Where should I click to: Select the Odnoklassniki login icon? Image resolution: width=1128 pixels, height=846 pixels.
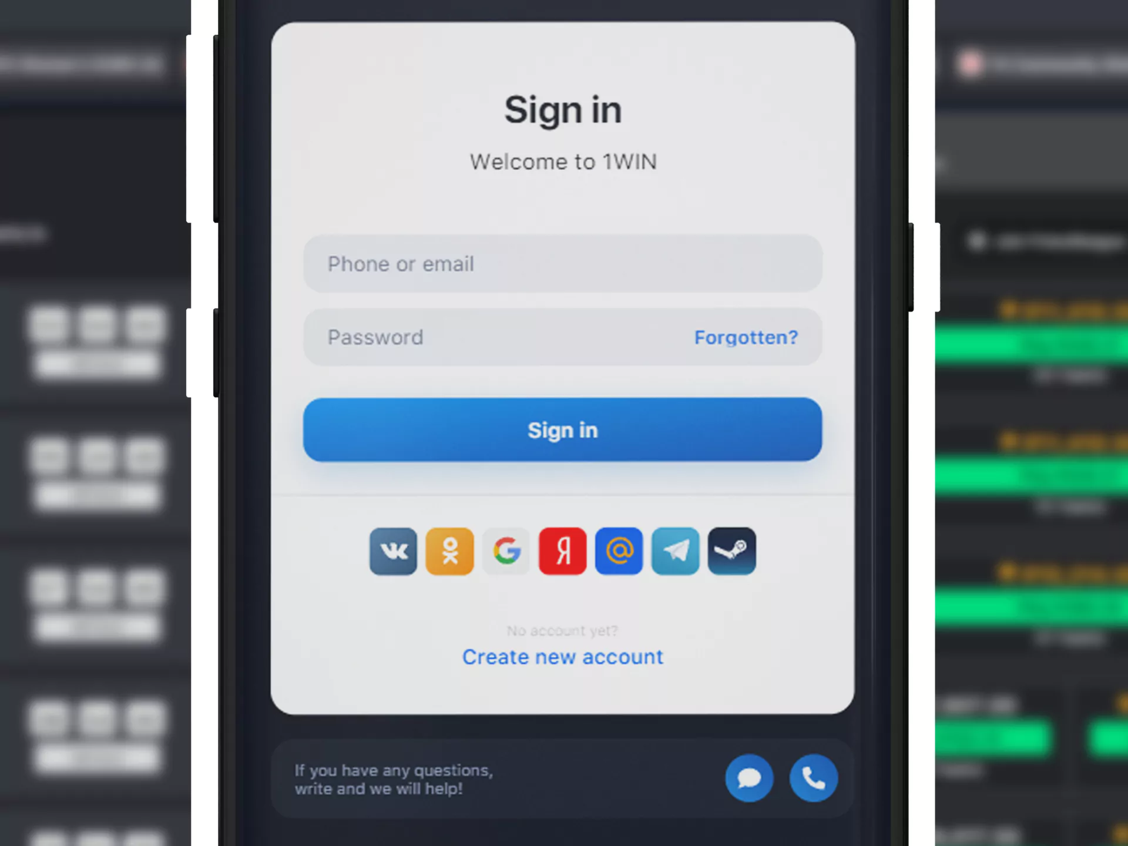tap(450, 551)
